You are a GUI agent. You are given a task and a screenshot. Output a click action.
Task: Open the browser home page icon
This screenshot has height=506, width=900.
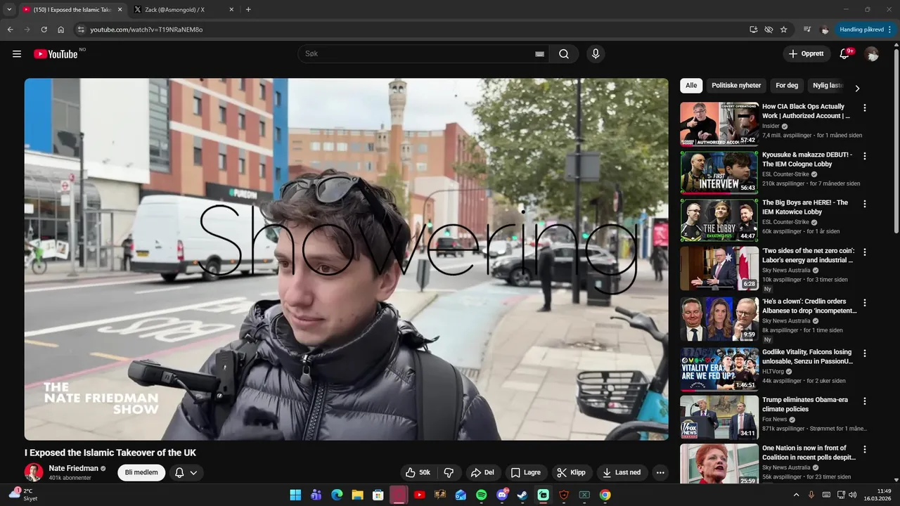(x=61, y=30)
